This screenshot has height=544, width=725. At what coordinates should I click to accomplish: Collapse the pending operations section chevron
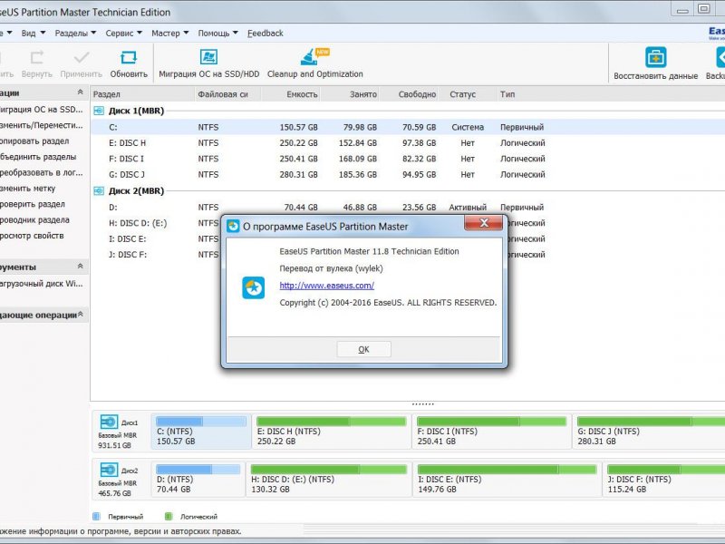(80, 314)
